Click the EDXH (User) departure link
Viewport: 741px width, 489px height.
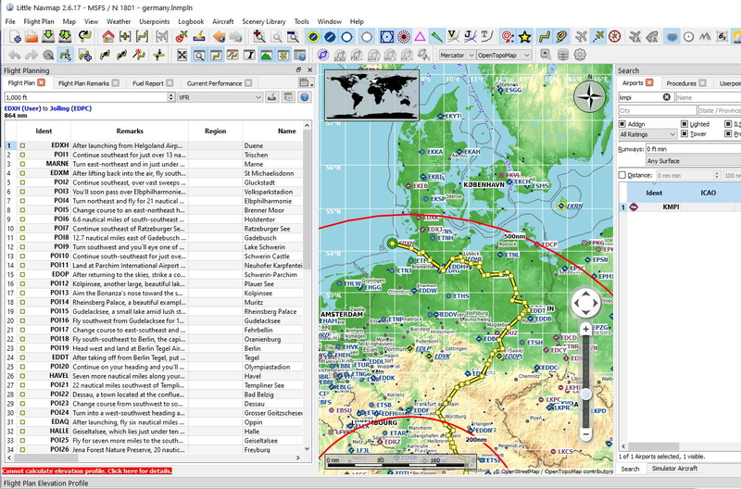pyautogui.click(x=22, y=108)
